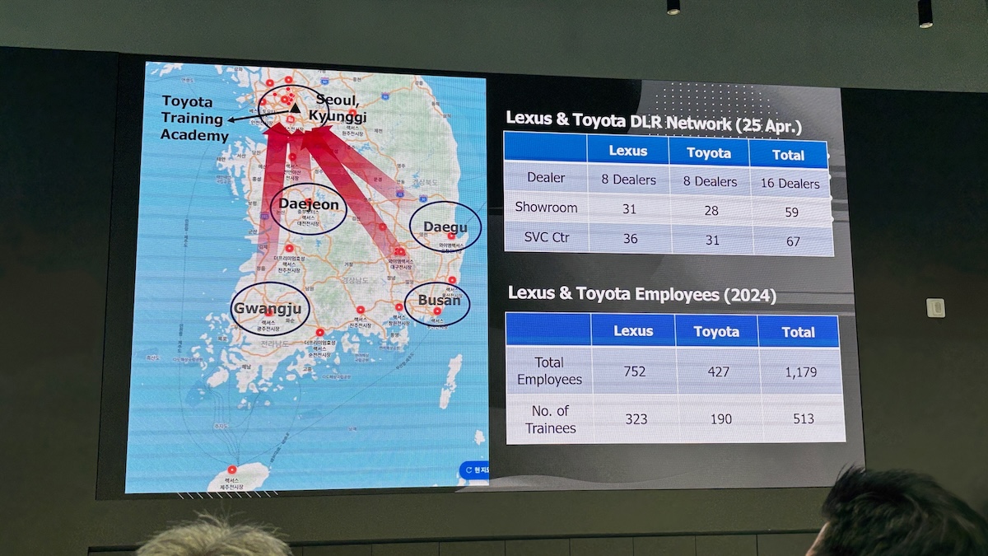Click the Showroom row label
This screenshot has width=988, height=556.
(x=546, y=207)
